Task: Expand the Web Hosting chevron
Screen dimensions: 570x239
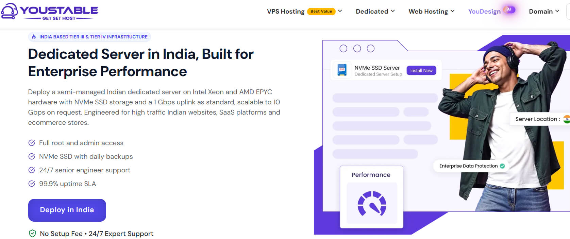Action: (x=453, y=11)
